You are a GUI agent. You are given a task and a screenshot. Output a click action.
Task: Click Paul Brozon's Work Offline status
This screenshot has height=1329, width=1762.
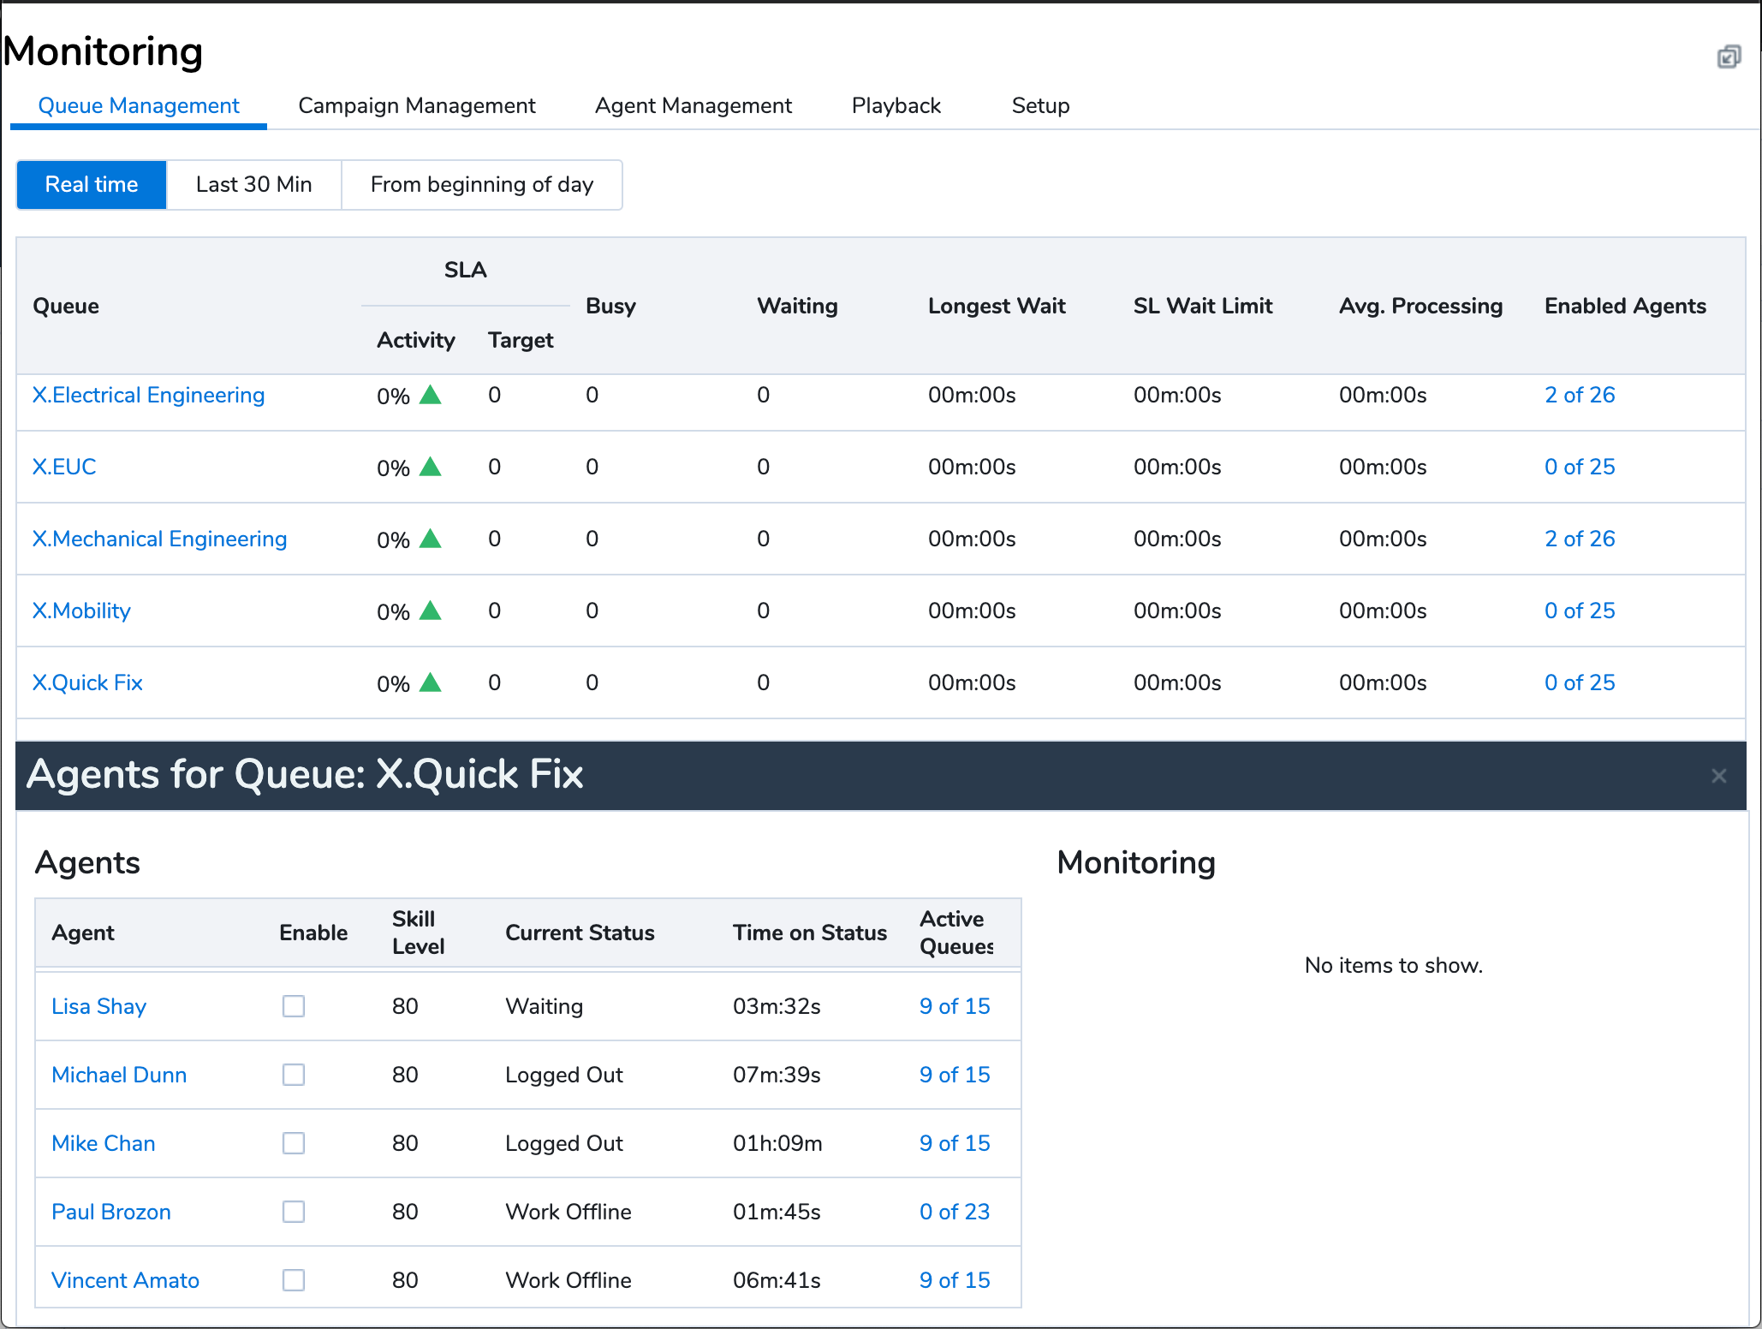[x=568, y=1212]
